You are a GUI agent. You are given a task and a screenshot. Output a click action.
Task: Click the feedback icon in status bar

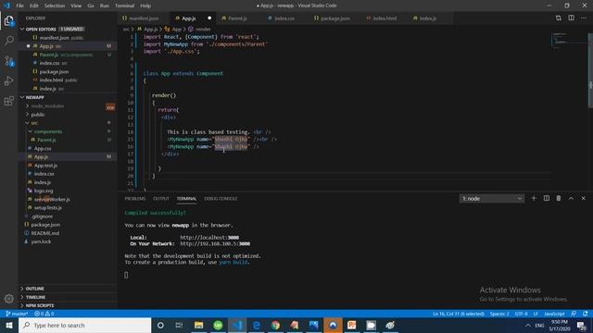coord(574,314)
